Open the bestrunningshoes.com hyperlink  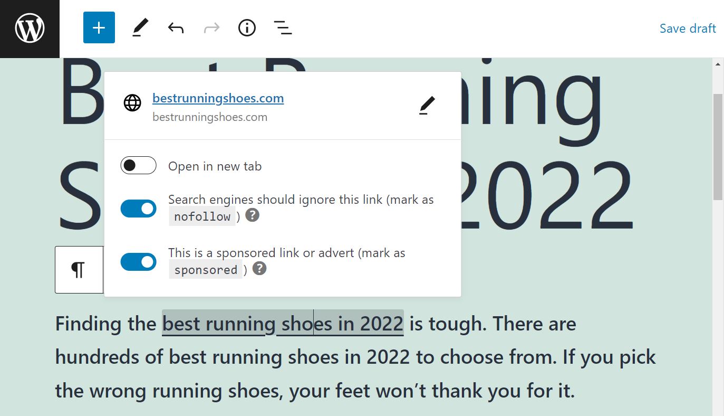click(218, 98)
